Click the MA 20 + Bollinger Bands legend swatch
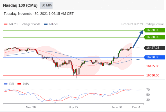This screenshot has width=166, height=112. [6, 24]
